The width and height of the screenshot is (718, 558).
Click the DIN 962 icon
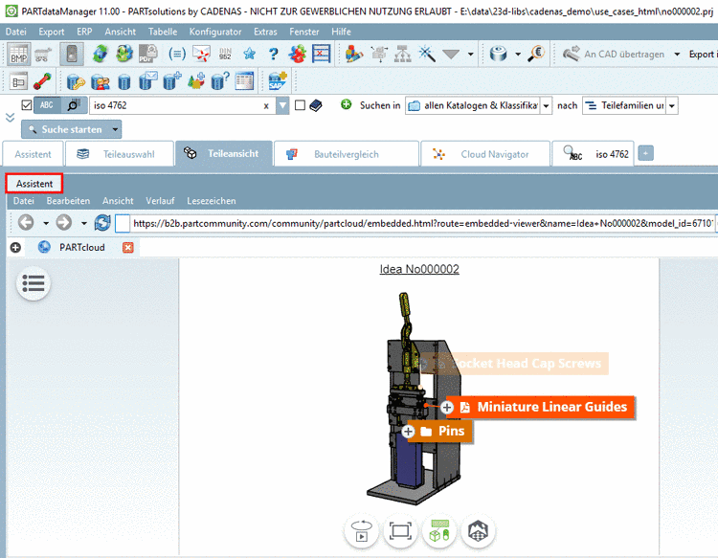coord(225,54)
